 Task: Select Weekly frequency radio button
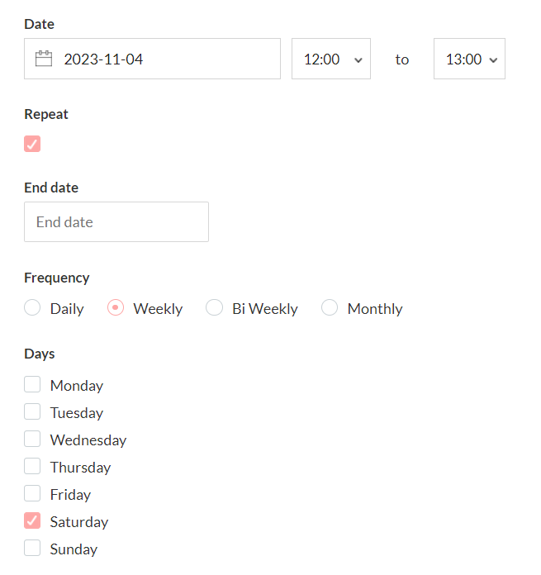click(116, 307)
